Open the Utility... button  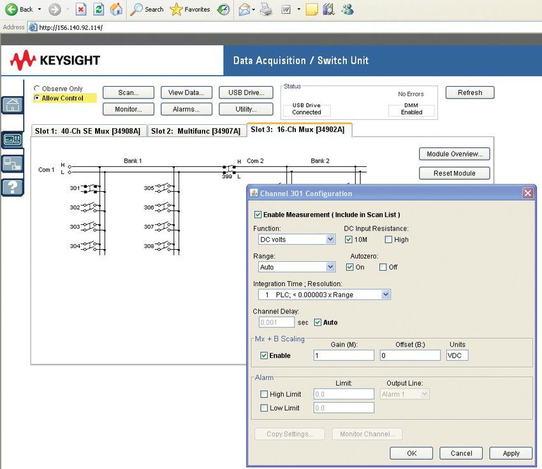tap(246, 109)
